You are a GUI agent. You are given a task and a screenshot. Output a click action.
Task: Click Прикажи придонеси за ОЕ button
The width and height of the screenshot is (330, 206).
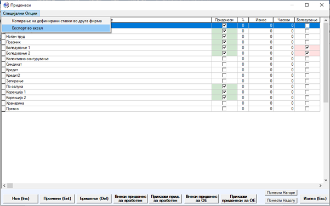coord(238,198)
